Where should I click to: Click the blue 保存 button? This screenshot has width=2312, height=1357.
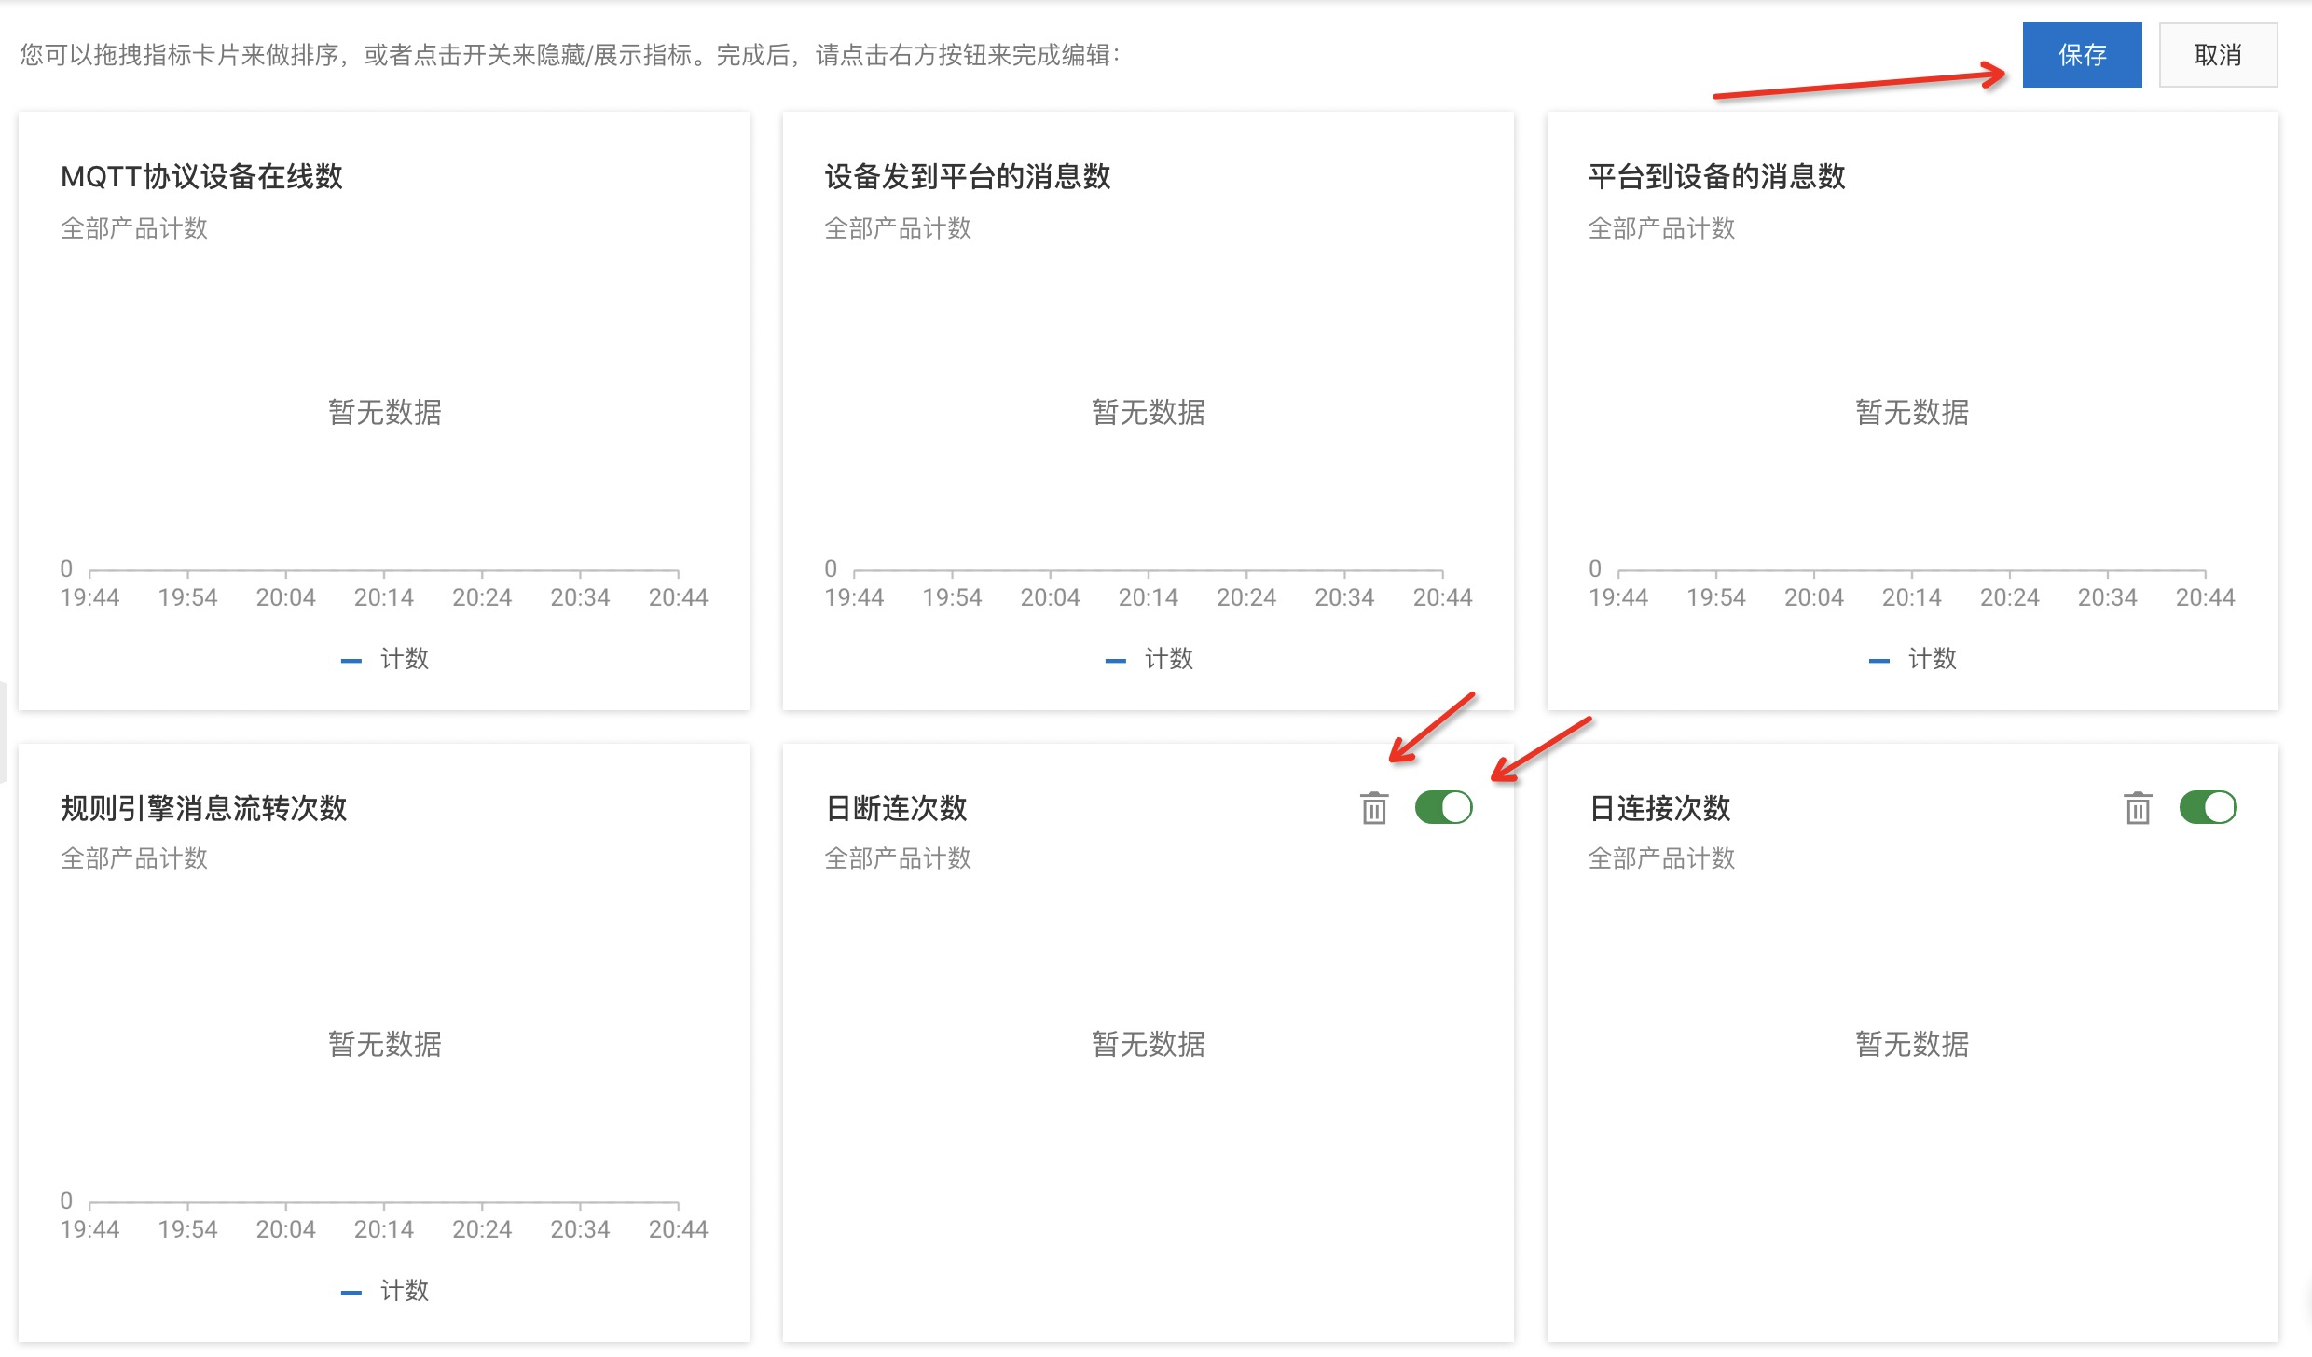coord(2081,55)
